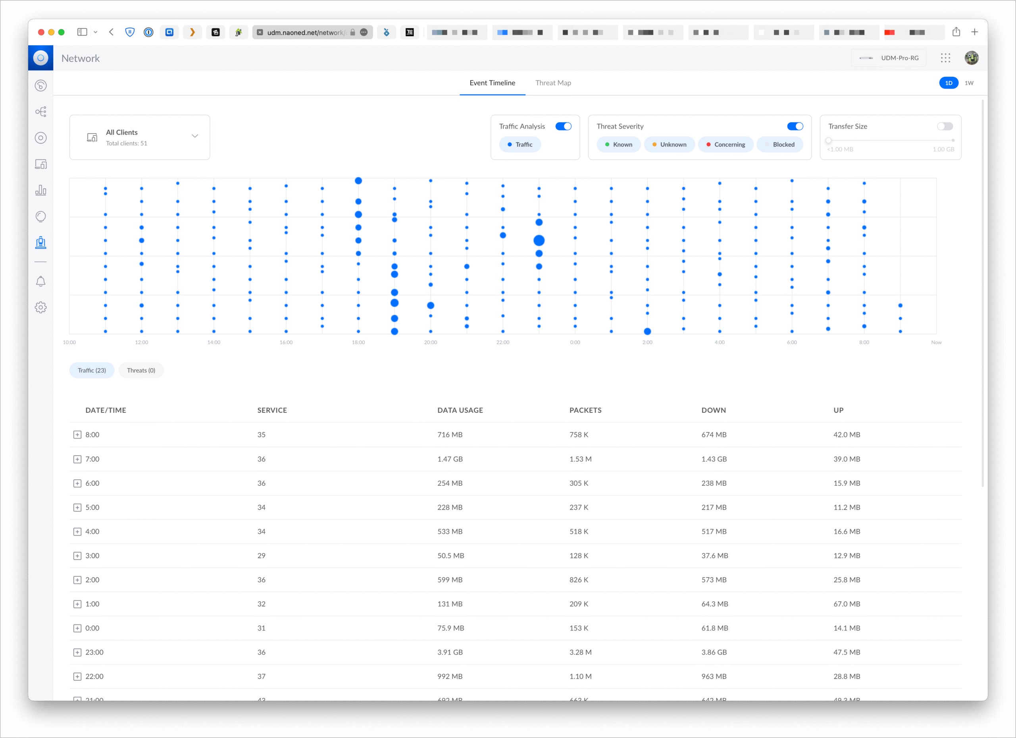The width and height of the screenshot is (1016, 738).
Task: Open the Statistics bar chart icon
Action: (41, 190)
